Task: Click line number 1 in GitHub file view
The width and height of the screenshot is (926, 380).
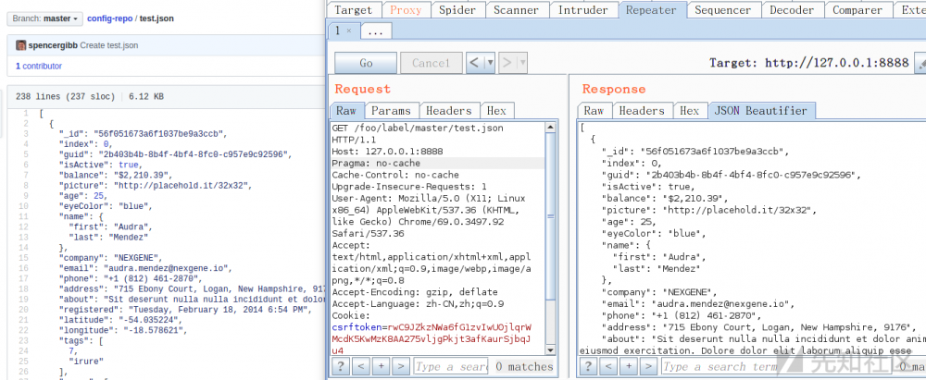Action: click(x=25, y=113)
